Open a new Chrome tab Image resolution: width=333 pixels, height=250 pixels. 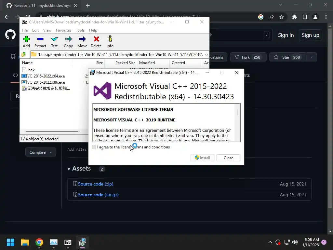88,6
